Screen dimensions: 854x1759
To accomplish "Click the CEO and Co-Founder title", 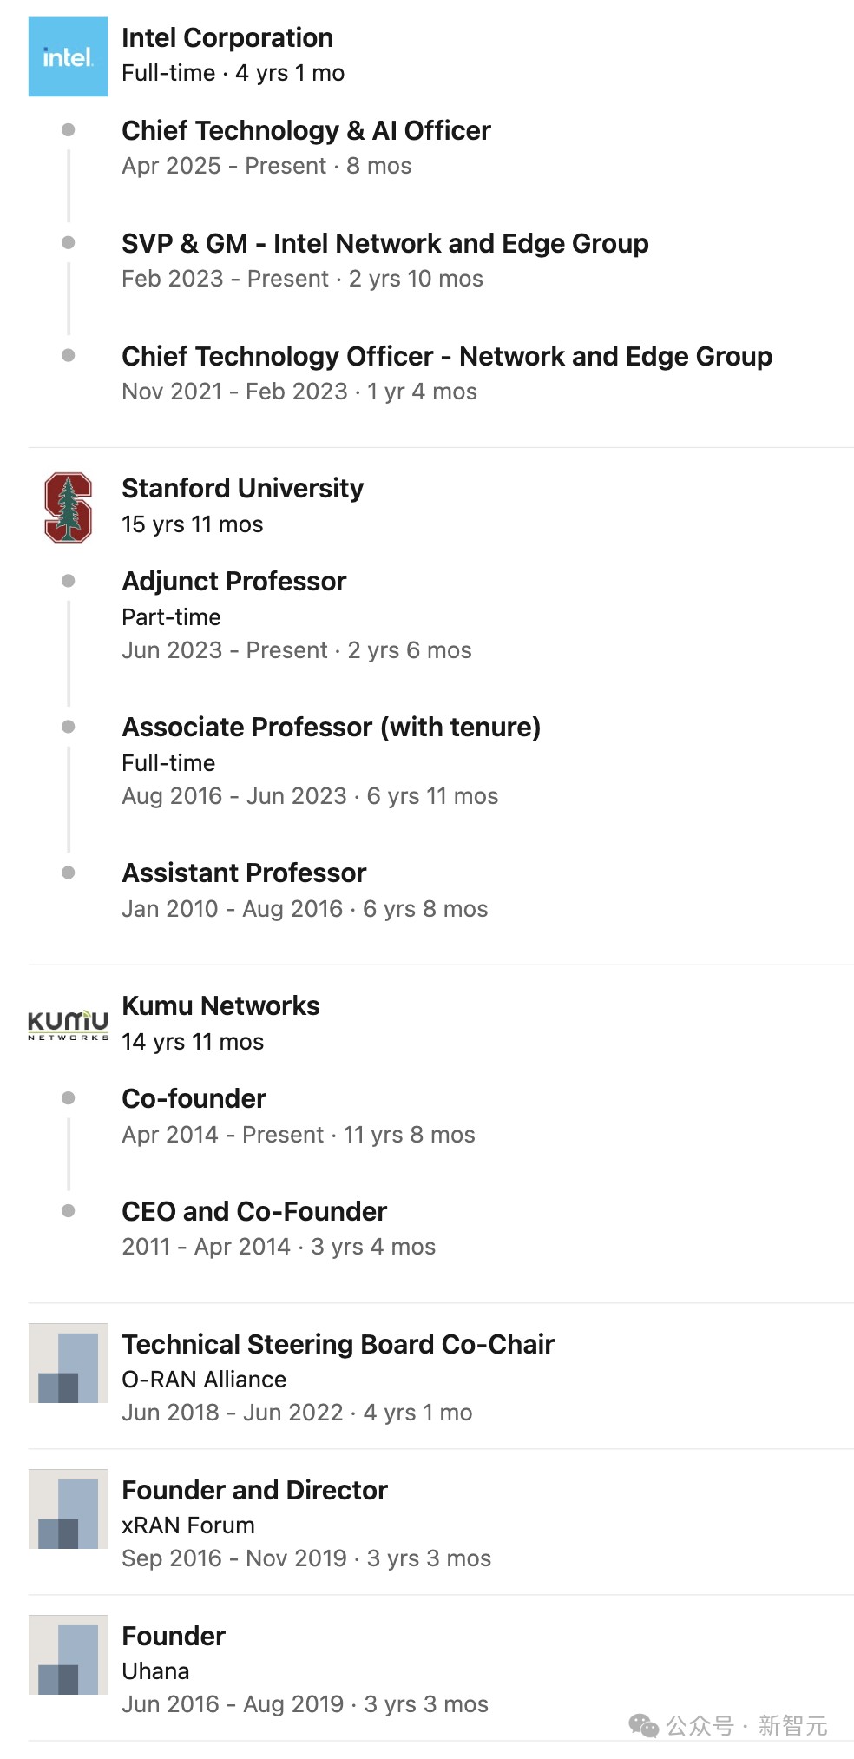I will pos(253,1212).
